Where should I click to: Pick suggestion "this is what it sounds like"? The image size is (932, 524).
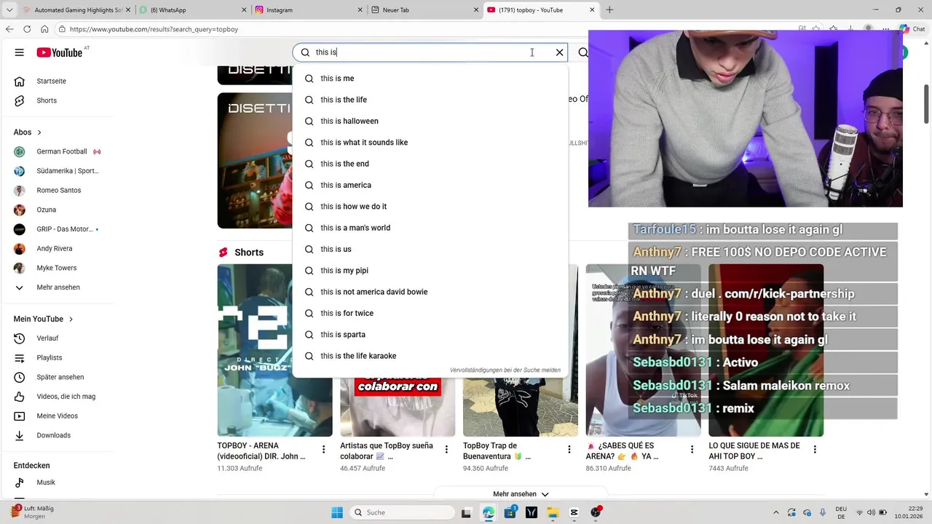coord(430,143)
